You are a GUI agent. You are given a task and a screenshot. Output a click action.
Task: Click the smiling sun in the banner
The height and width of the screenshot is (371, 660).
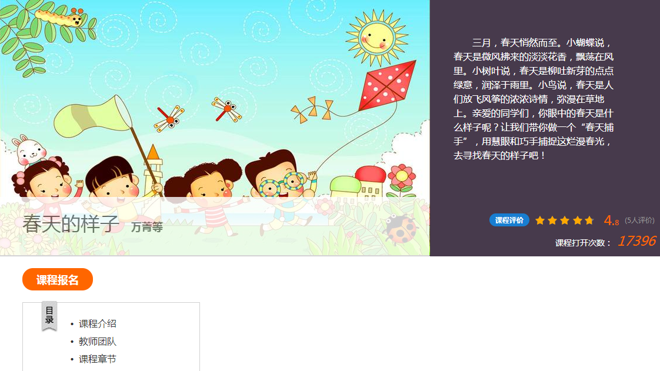click(376, 39)
